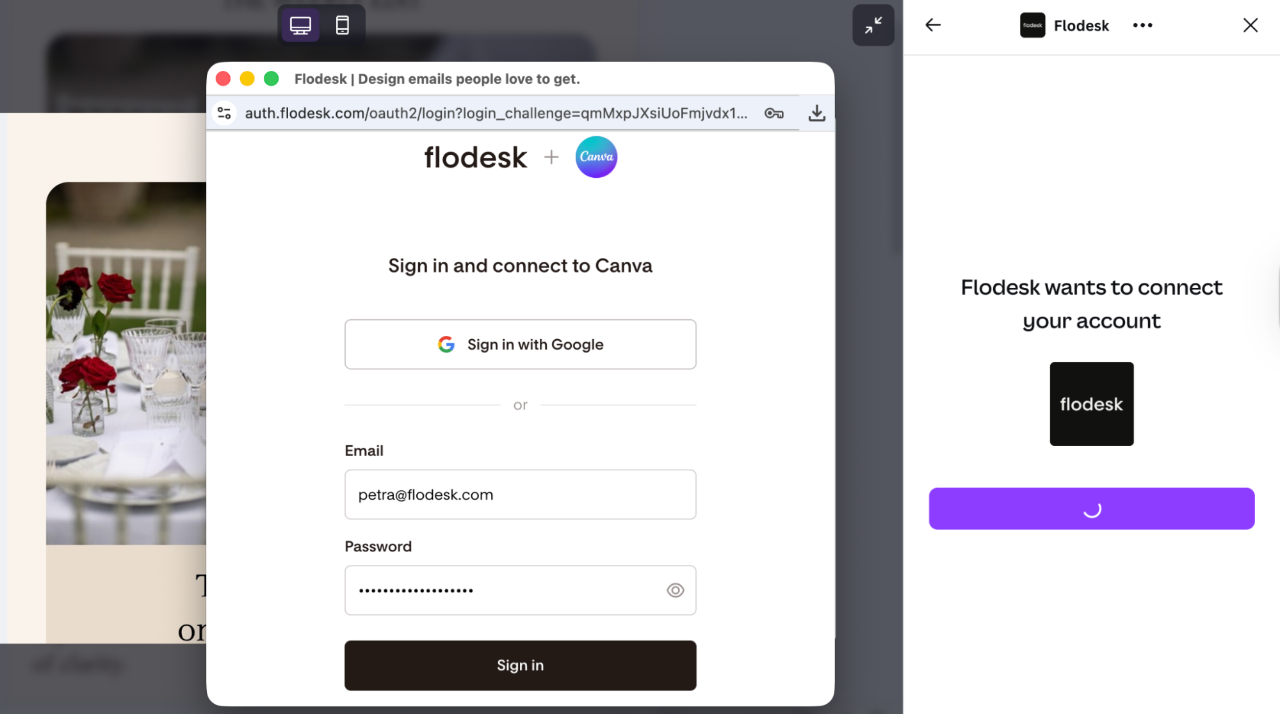Focus the Password input field
The height and width of the screenshot is (714, 1280).
click(506, 591)
